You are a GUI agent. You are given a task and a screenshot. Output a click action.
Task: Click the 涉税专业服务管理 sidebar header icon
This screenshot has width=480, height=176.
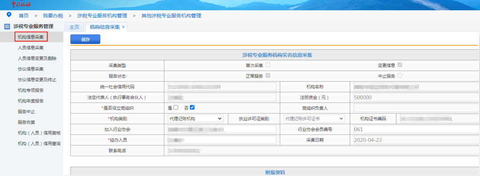7,27
